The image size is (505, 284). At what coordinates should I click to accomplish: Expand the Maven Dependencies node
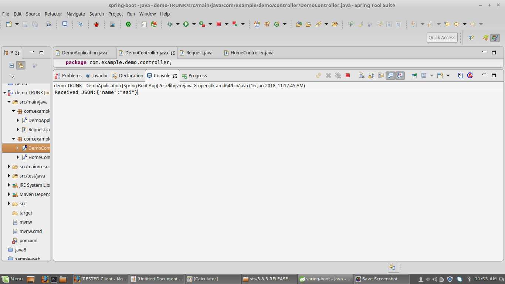pos(9,194)
